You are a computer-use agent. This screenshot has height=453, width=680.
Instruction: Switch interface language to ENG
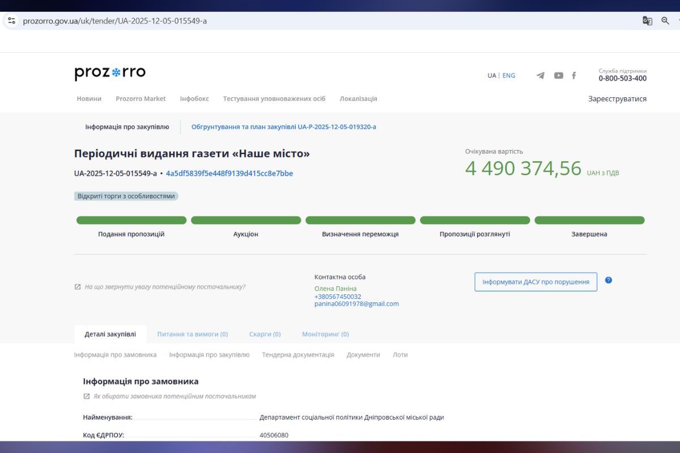(508, 75)
